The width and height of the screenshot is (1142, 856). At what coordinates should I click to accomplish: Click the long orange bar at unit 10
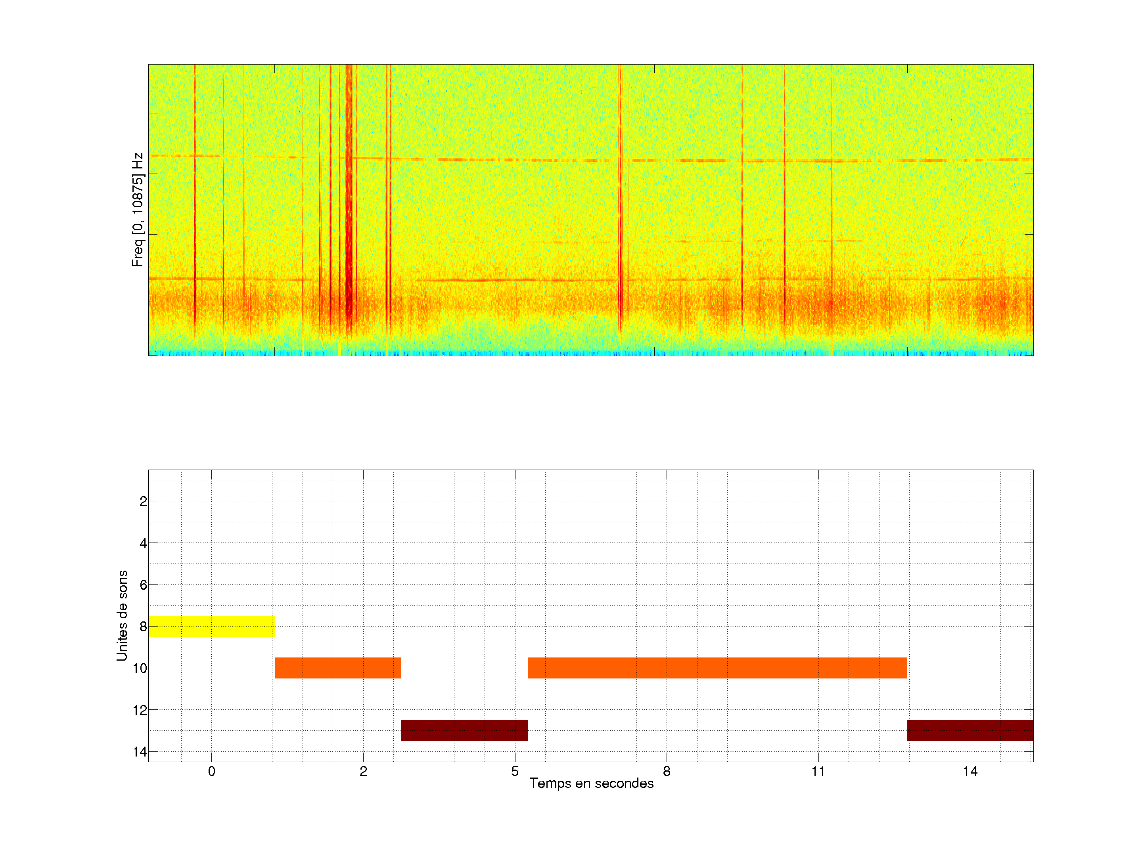[717, 668]
